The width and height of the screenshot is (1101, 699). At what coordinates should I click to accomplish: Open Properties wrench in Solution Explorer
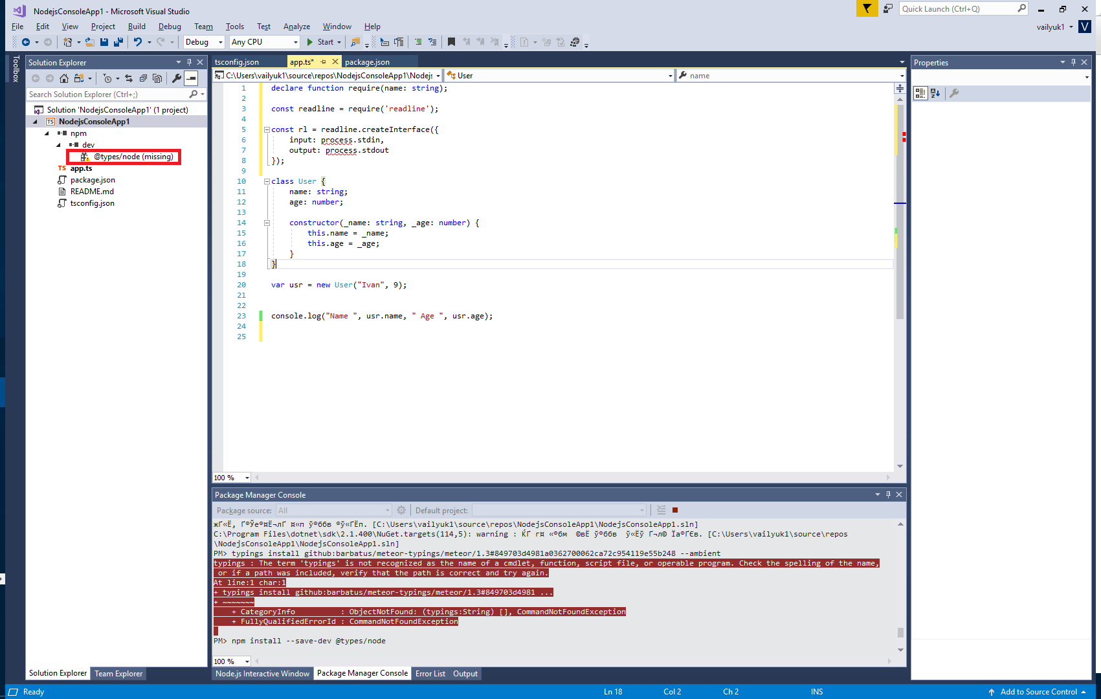coord(176,78)
